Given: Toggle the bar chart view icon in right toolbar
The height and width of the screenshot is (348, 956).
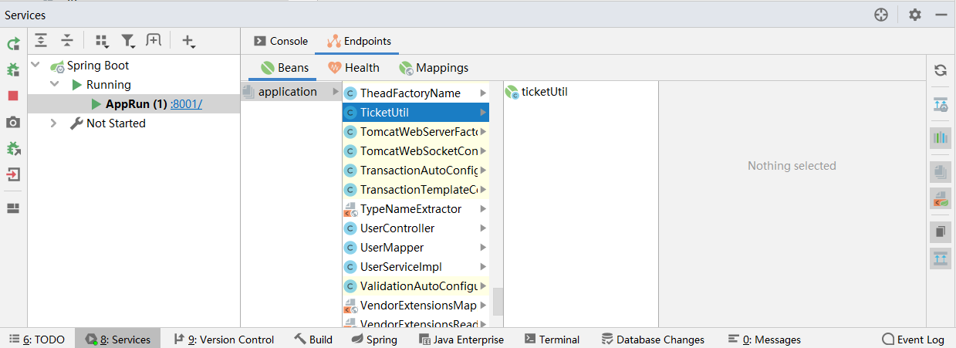Looking at the screenshot, I should coord(941,138).
